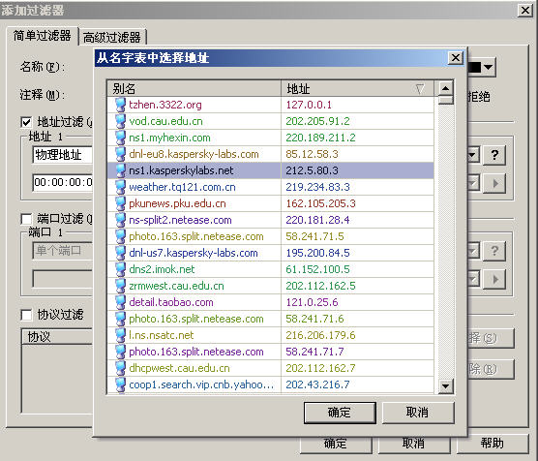Switch to the 简单过滤器 tab
Viewport: 538px width, 461px height.
43,36
